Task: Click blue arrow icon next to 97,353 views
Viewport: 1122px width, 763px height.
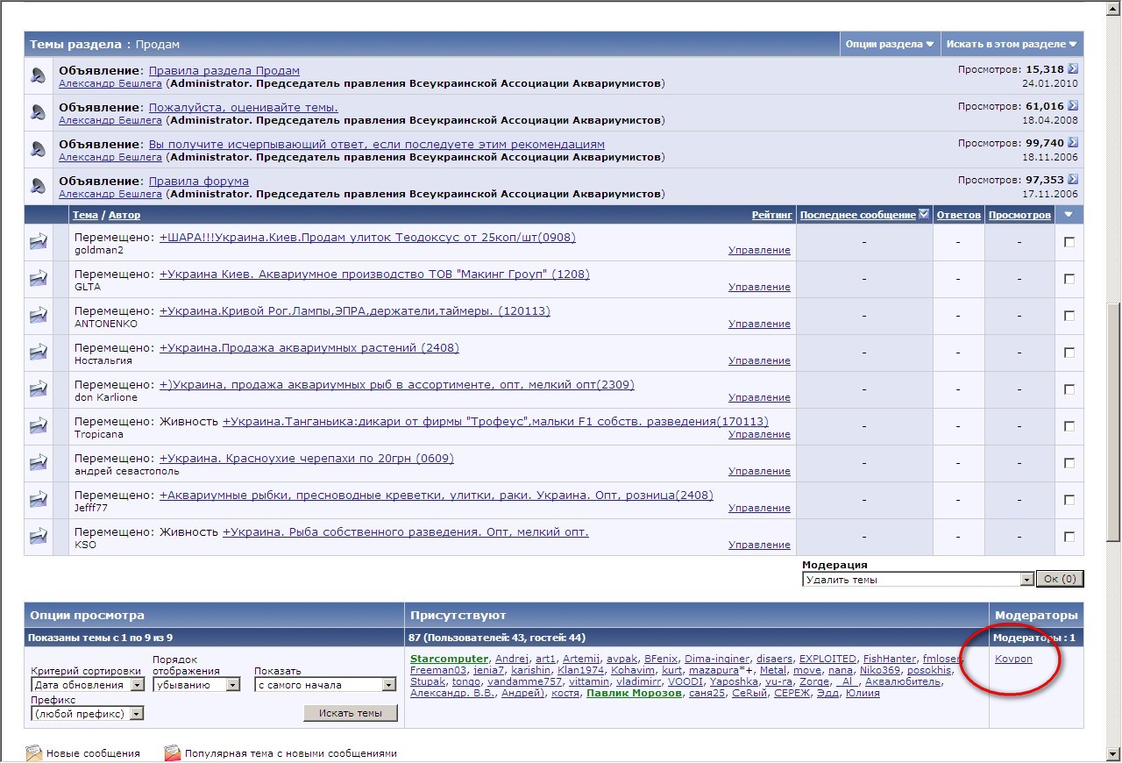Action: point(1073,180)
